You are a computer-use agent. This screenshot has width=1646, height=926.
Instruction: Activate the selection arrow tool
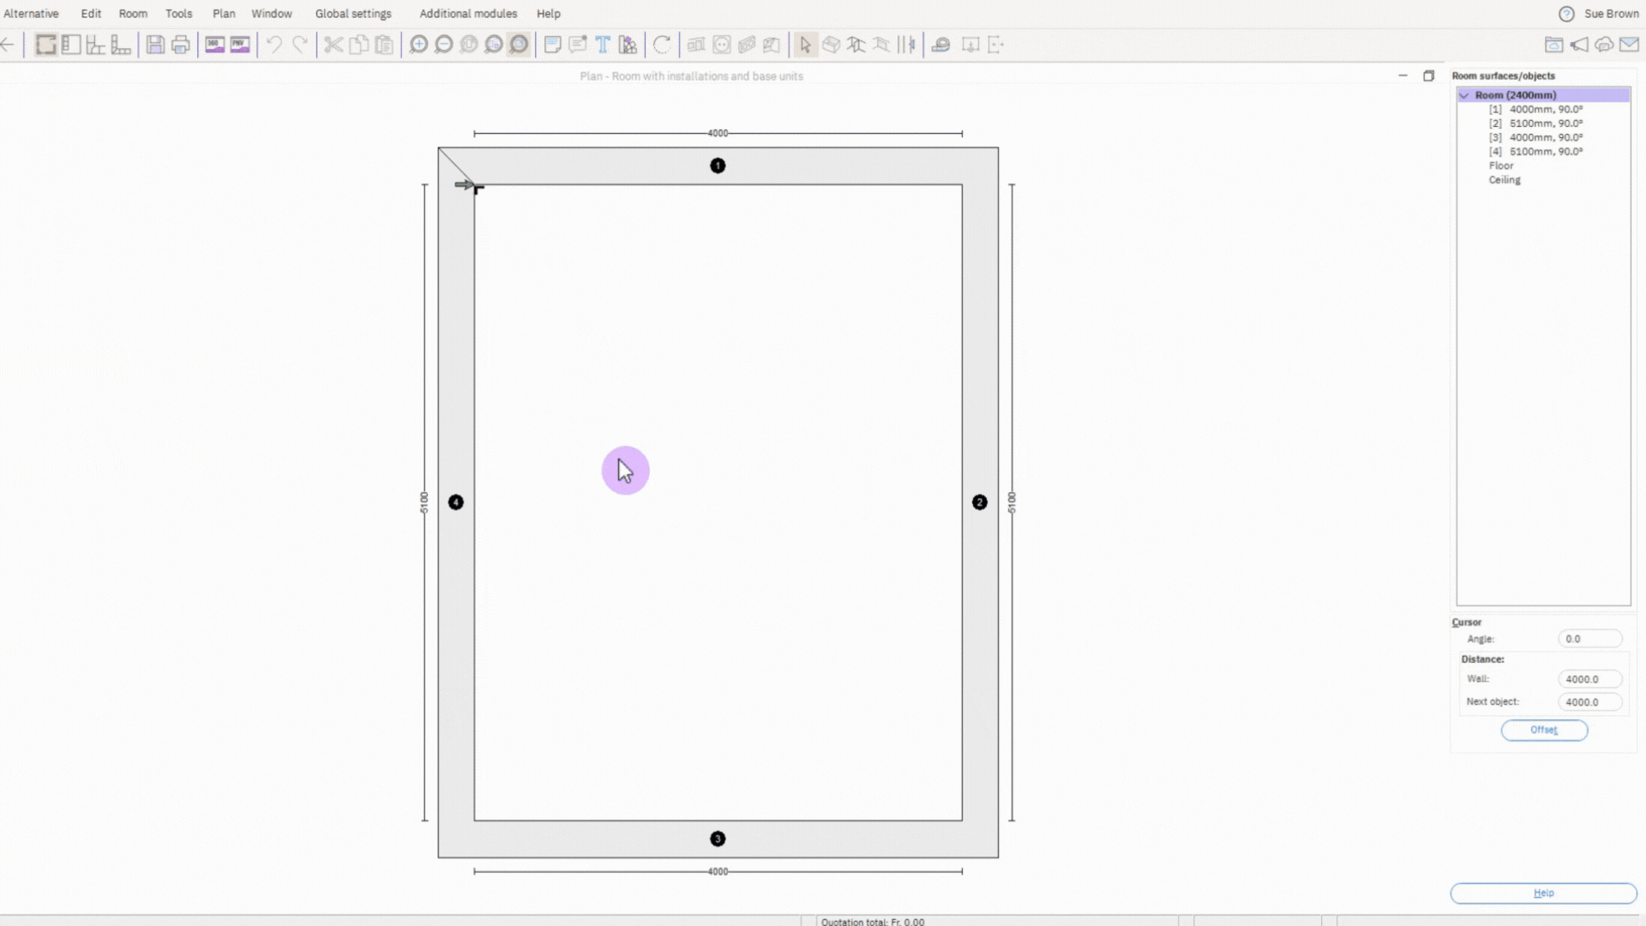(x=805, y=45)
